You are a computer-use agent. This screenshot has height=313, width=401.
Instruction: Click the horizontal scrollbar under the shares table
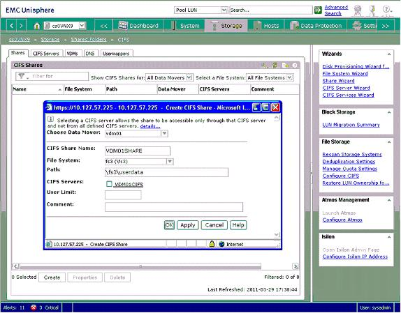140,266
